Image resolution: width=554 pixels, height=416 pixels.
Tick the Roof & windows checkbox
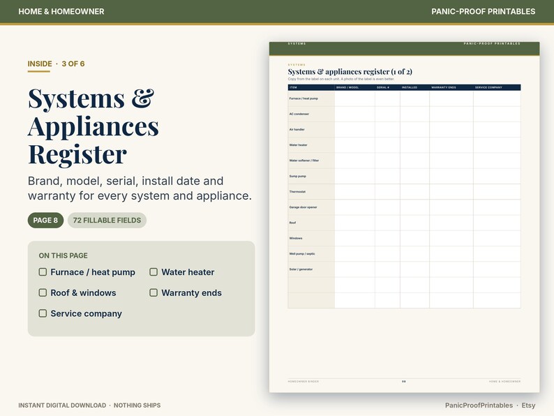pyautogui.click(x=43, y=292)
